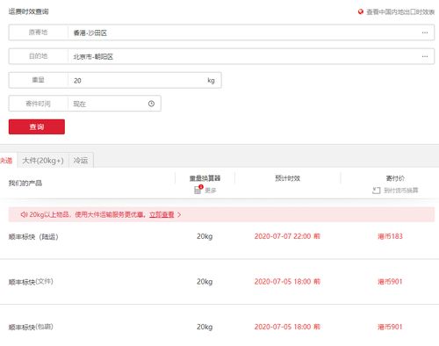Open the 立即查看 link in the banner
The height and width of the screenshot is (346, 439).
[x=162, y=215]
